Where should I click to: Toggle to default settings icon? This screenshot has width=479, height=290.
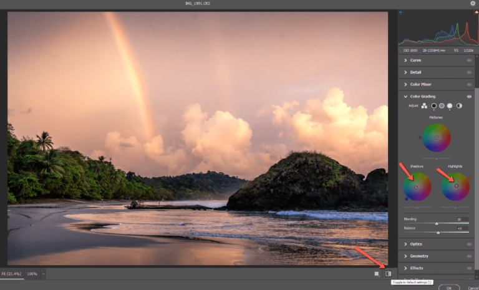coord(389,274)
